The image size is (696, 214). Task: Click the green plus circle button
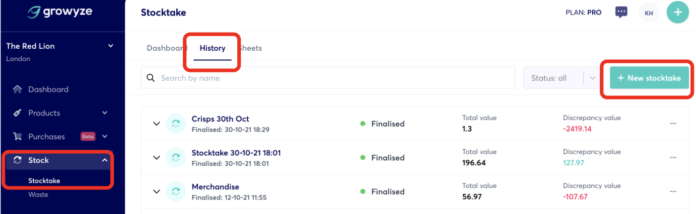[x=678, y=13]
